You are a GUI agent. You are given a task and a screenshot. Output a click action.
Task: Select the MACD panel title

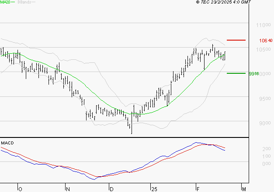(x=7, y=143)
